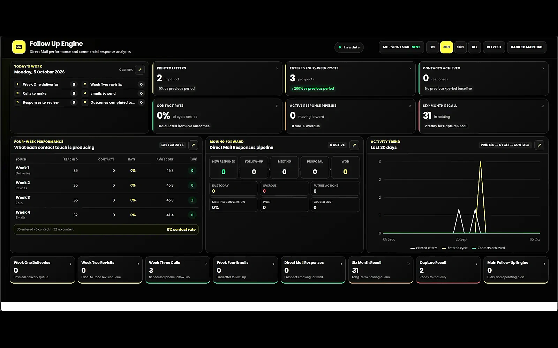Open the Six Month Recall bottom card
This screenshot has width=558, height=348.
coord(381,270)
